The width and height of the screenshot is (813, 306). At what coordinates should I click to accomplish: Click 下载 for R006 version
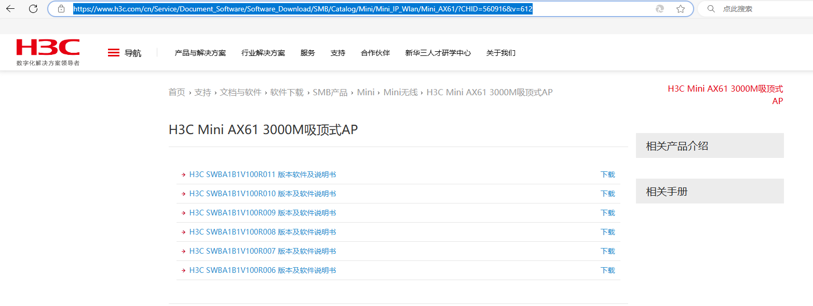click(x=607, y=271)
